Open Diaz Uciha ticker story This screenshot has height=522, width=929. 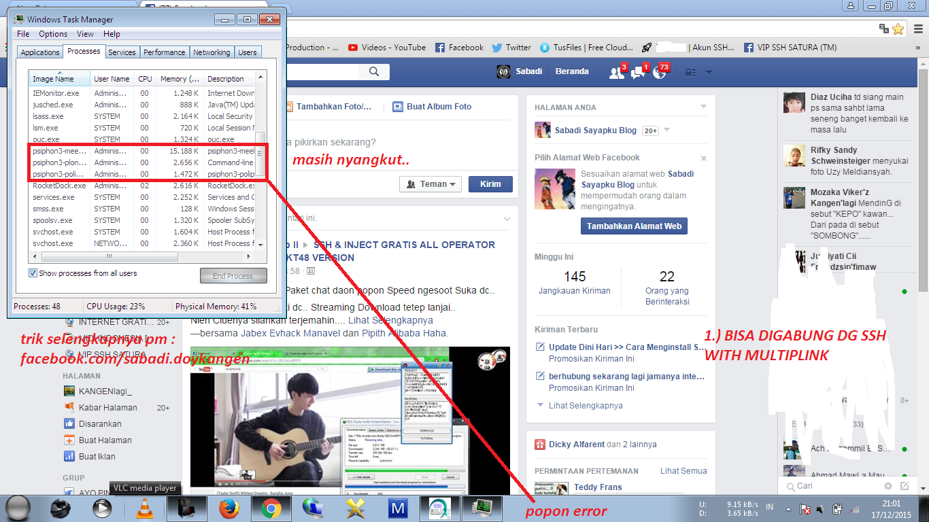pyautogui.click(x=846, y=113)
